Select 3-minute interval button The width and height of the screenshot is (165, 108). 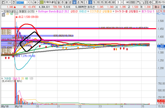[90, 2]
